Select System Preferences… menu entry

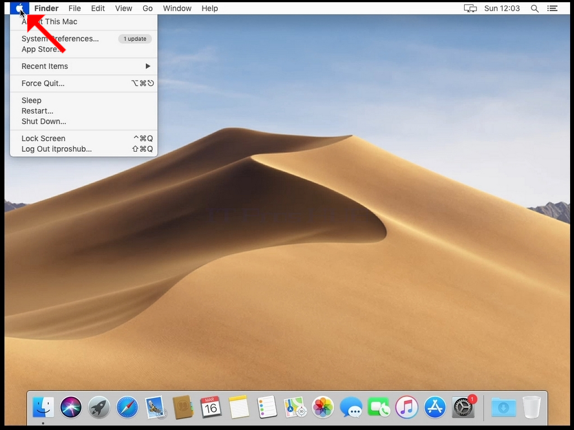point(84,39)
